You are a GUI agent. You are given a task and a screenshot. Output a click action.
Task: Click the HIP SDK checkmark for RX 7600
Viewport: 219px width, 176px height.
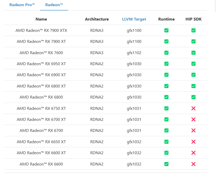point(193,53)
